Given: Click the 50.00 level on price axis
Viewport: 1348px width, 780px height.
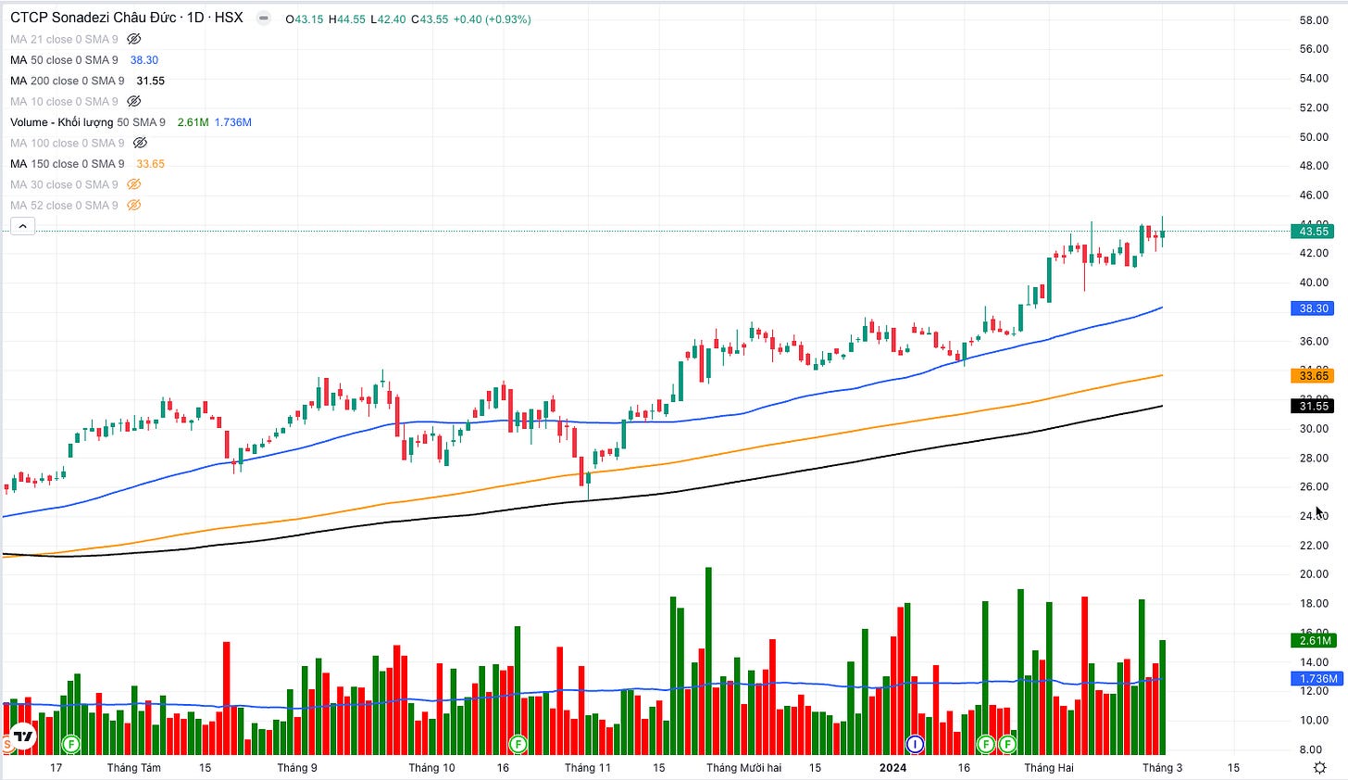Looking at the screenshot, I should (1314, 137).
